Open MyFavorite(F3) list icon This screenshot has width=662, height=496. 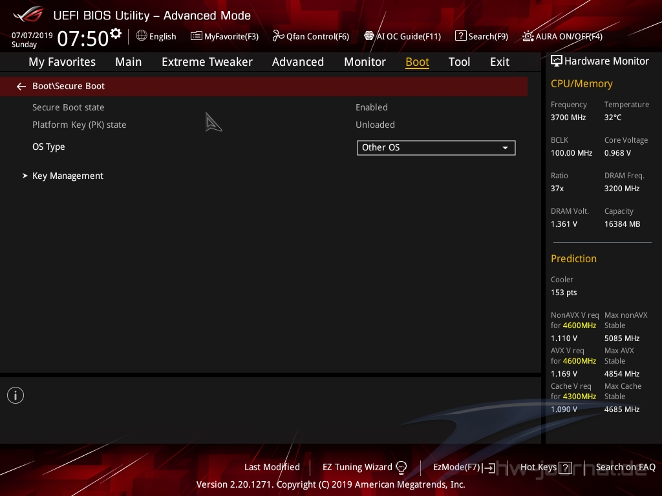(196, 36)
